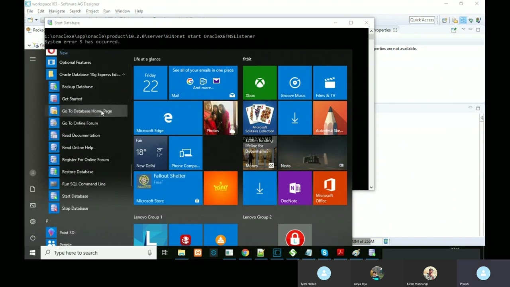The image size is (510, 287).
Task: Open Read Documentation in Start menu
Action: 86,135
